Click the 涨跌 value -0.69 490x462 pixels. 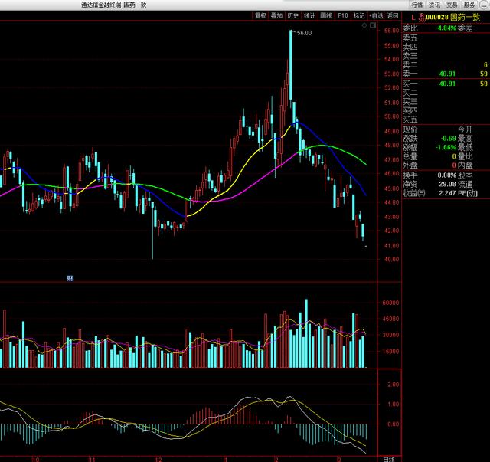pos(448,138)
